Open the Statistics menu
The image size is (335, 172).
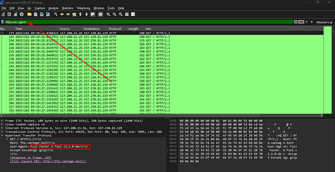point(67,8)
